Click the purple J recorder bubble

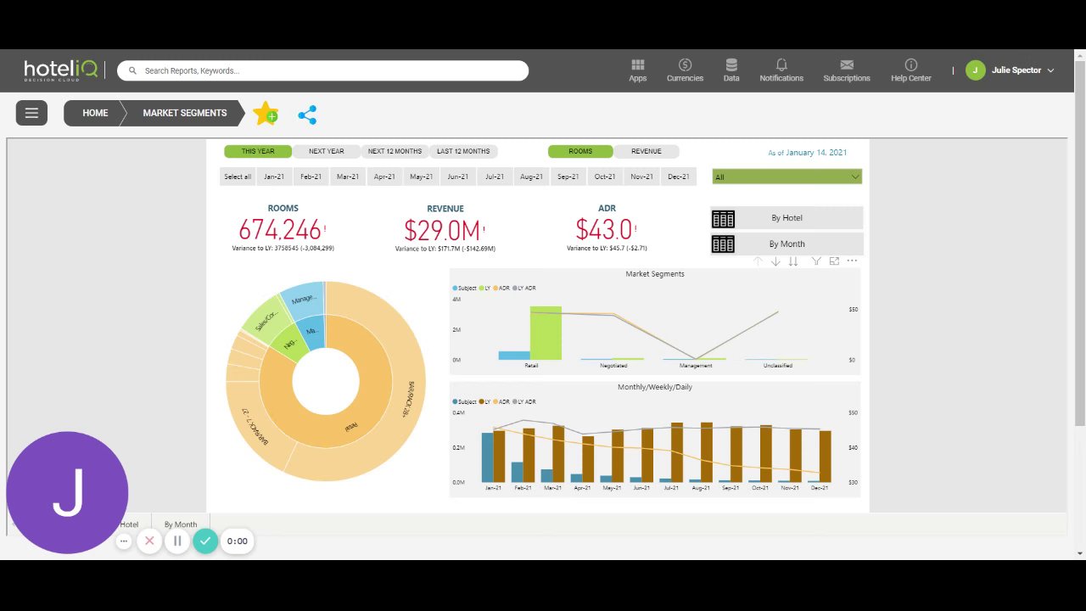click(67, 492)
